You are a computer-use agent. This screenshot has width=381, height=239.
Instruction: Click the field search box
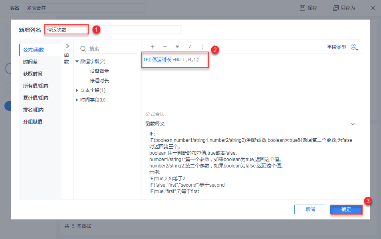(108, 49)
